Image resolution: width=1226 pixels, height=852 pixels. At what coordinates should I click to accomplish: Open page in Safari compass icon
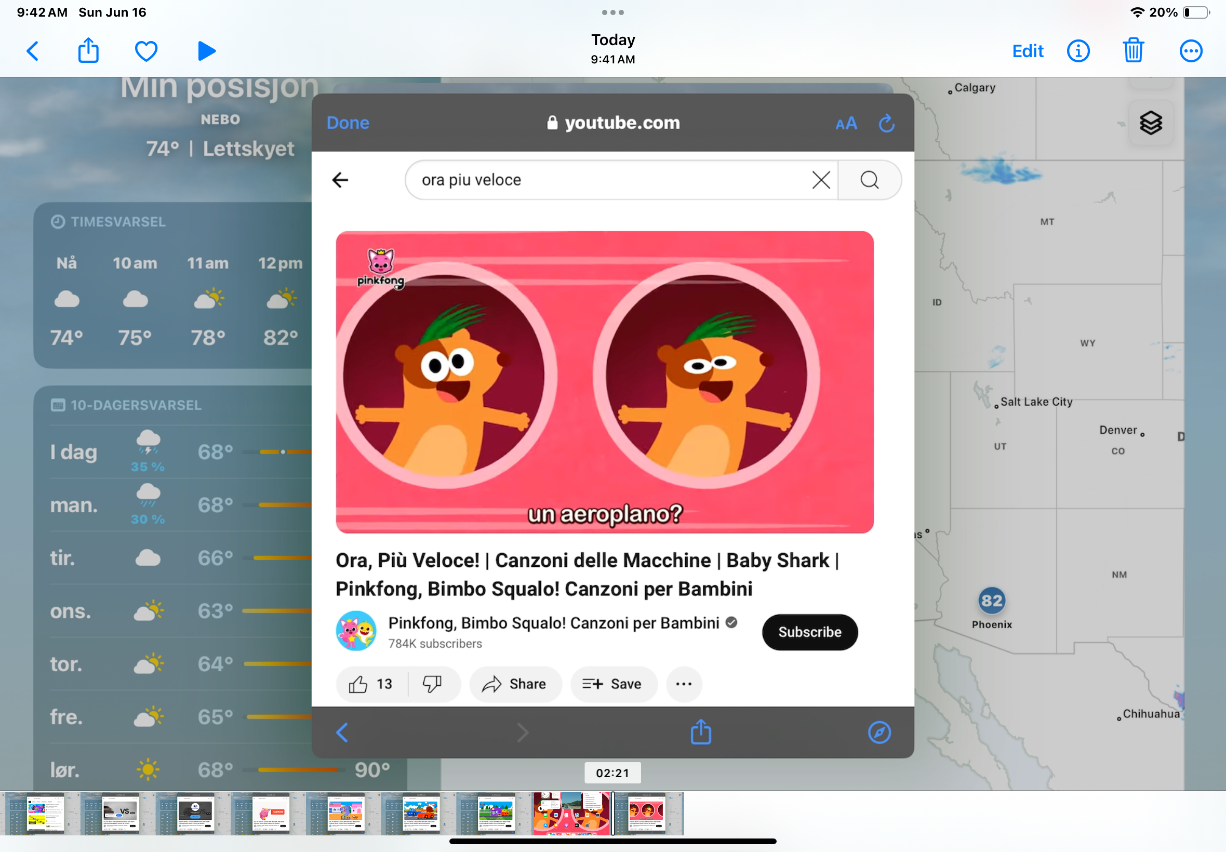coord(879,733)
